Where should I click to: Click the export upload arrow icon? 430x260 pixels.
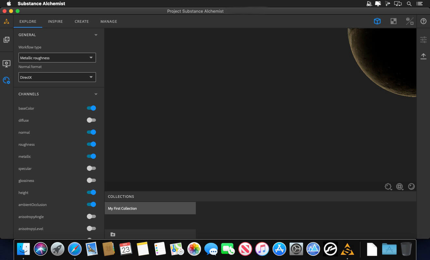click(x=423, y=56)
